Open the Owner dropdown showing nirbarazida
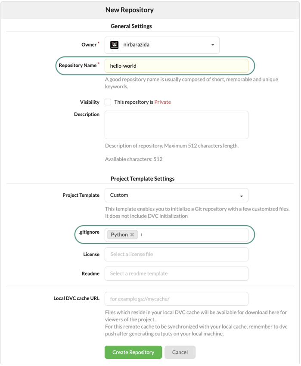Screen dimensions: 301x366 click(x=162, y=45)
